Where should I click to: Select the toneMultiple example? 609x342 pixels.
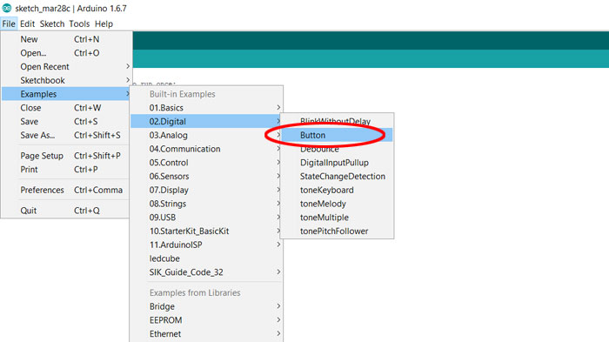(x=337, y=218)
